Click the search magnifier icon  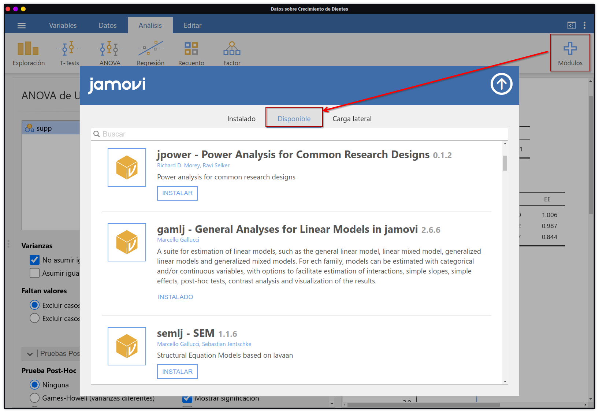[x=97, y=134]
